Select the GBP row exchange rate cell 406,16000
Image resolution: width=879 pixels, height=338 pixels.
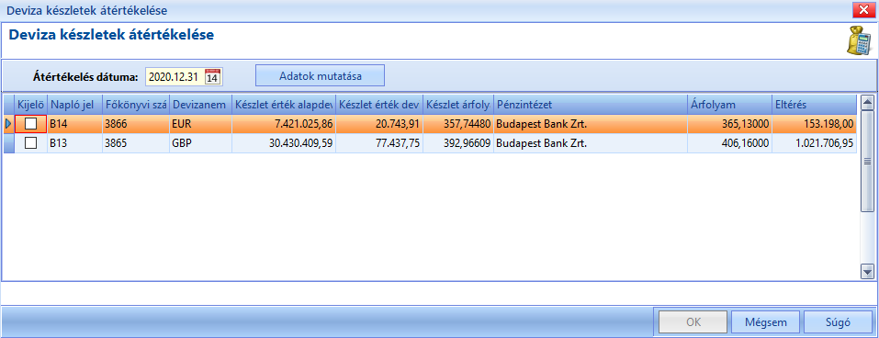click(729, 143)
